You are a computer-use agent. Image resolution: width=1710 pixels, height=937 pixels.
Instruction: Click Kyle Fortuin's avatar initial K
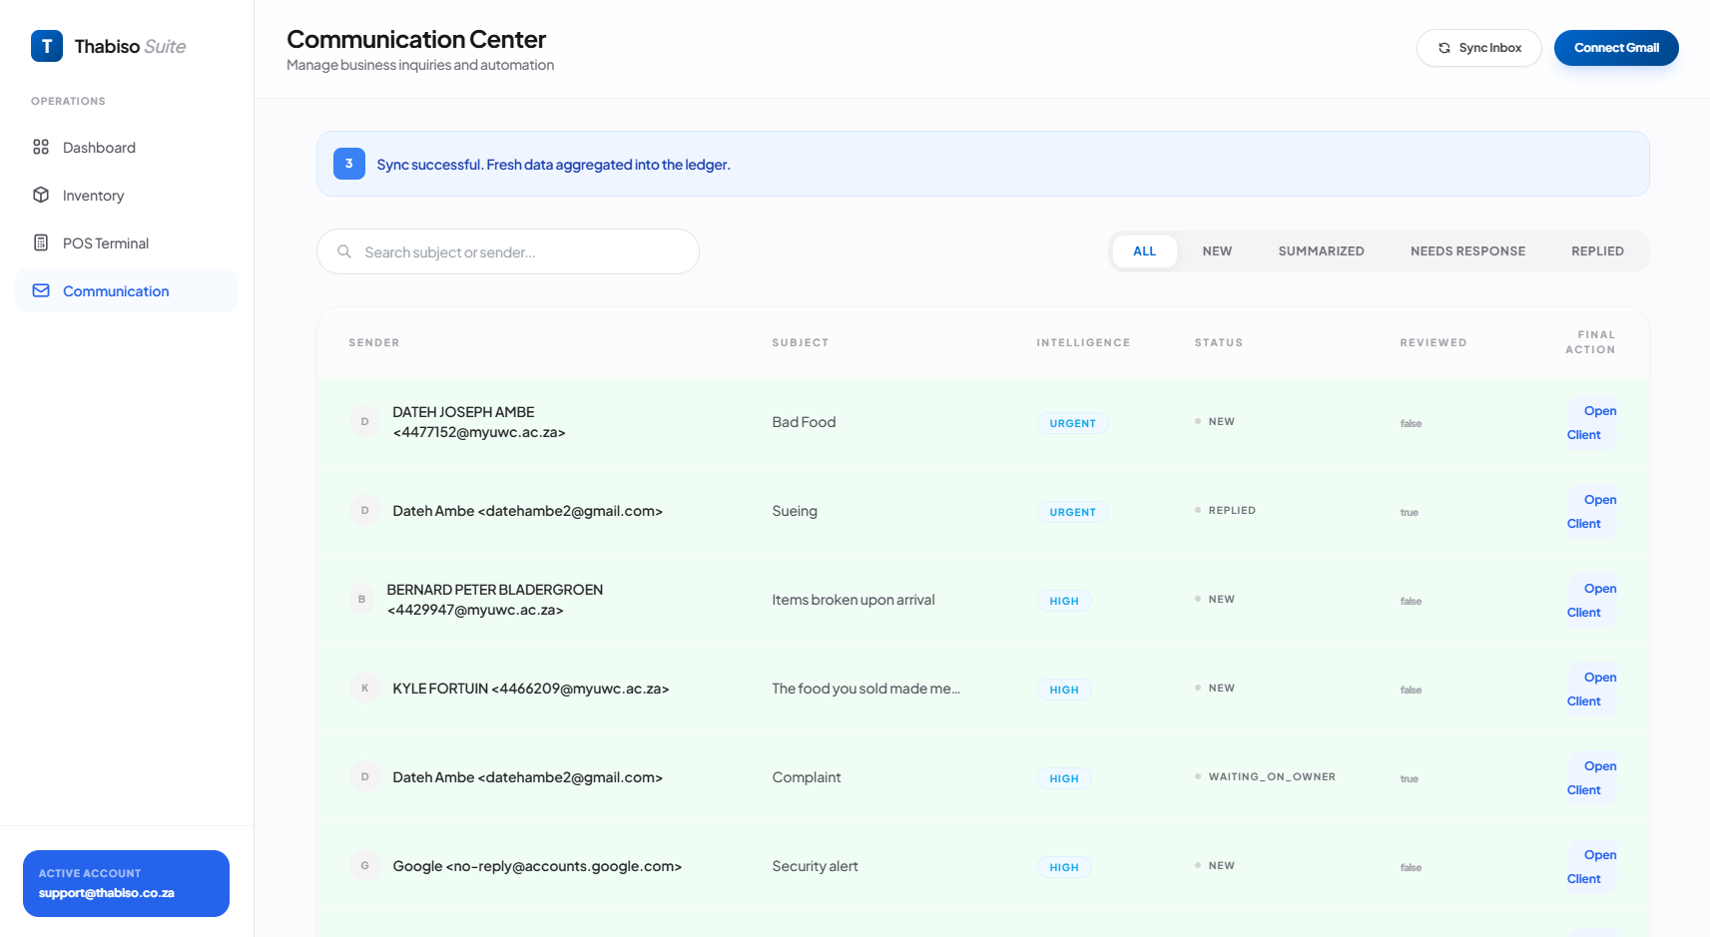click(x=364, y=688)
